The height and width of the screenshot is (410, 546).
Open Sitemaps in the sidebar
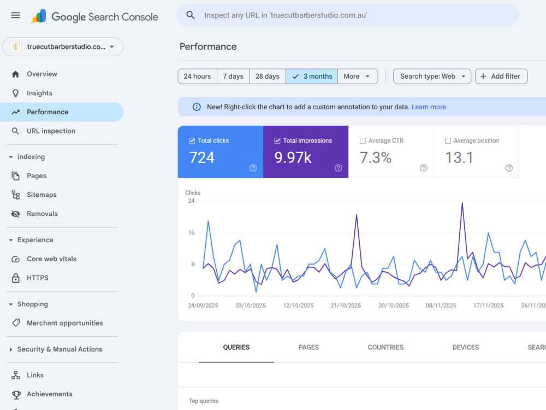[x=62, y=195]
